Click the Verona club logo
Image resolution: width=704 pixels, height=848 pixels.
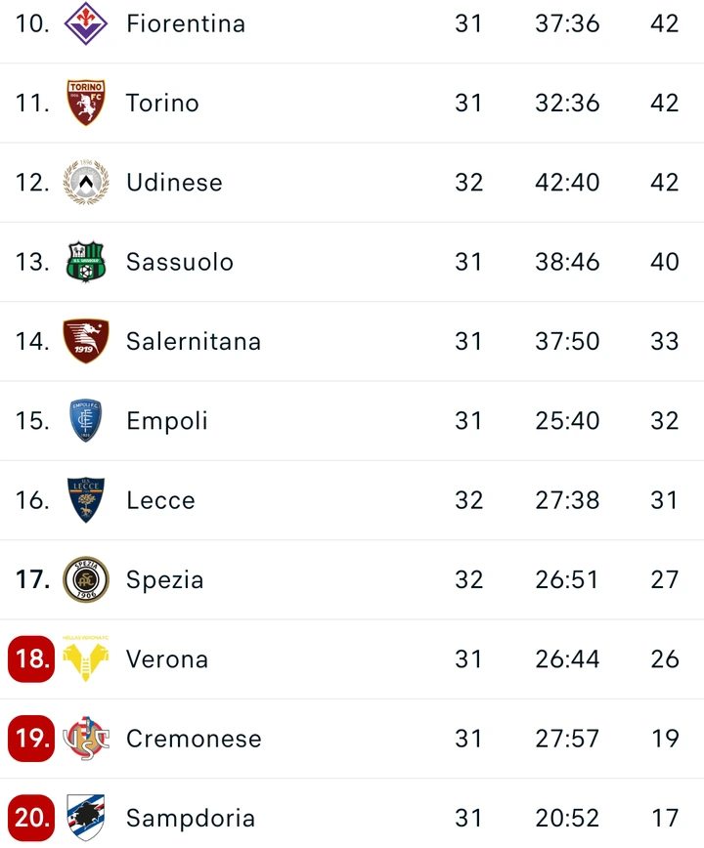click(86, 658)
